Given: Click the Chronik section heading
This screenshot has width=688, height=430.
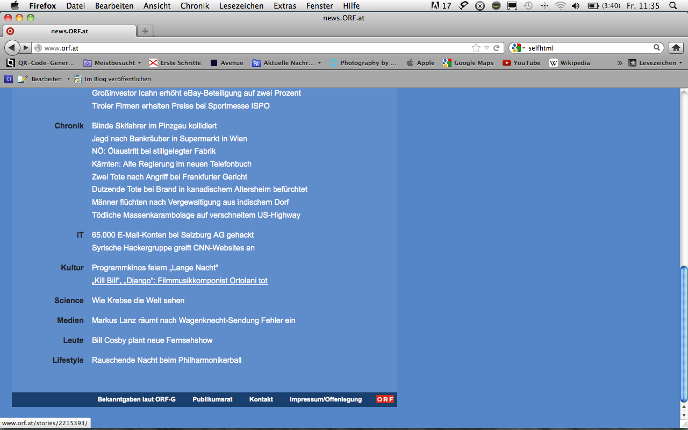Looking at the screenshot, I should [x=69, y=126].
